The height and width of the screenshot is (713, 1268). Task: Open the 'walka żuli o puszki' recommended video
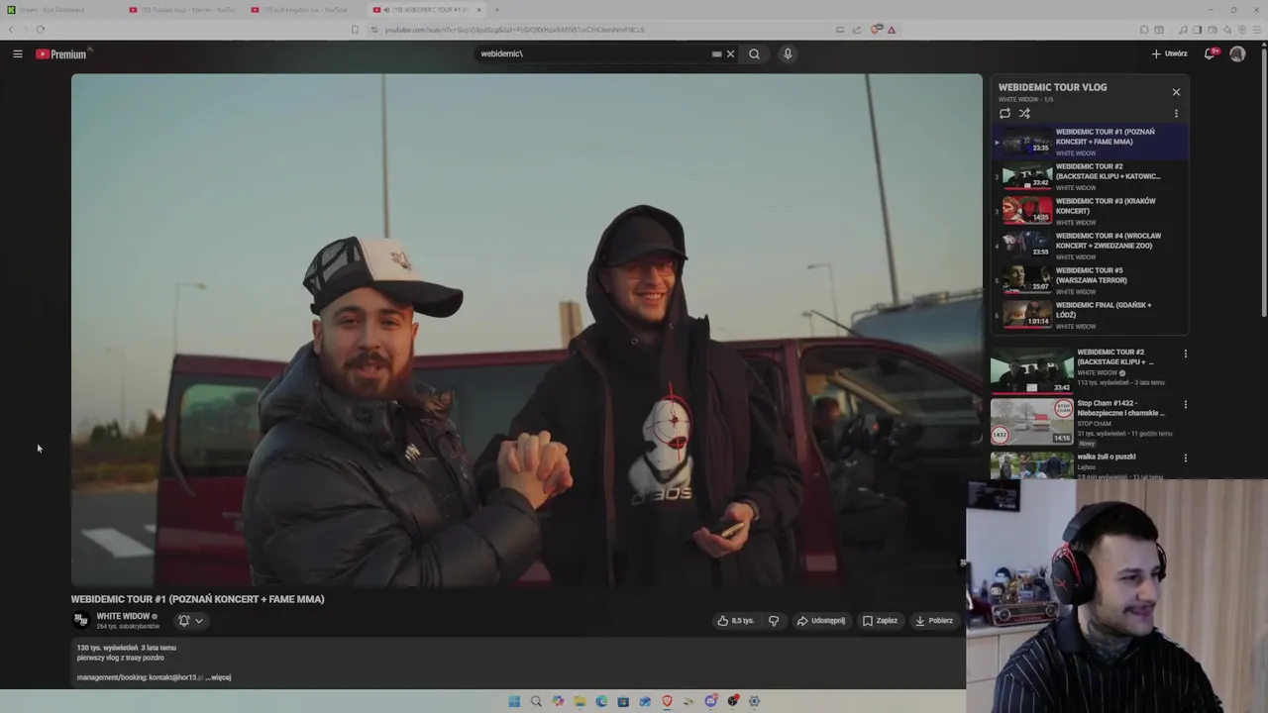click(x=1032, y=465)
